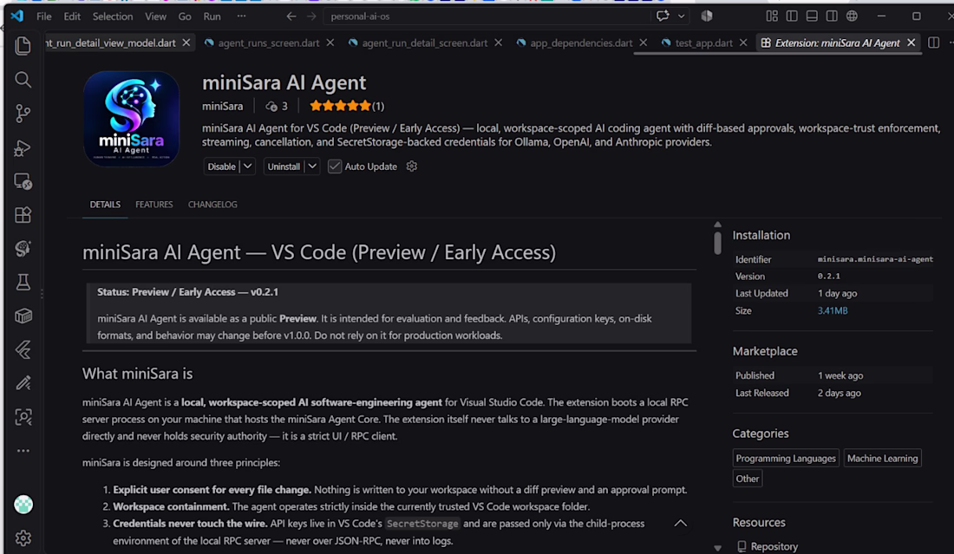Expand the Uninstall button dropdown arrow
The image size is (954, 554).
(x=312, y=166)
